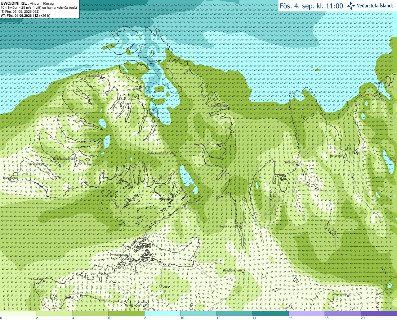397x320 pixels.
Task: Select the Hveravellir station marker dot
Action: 348,296
